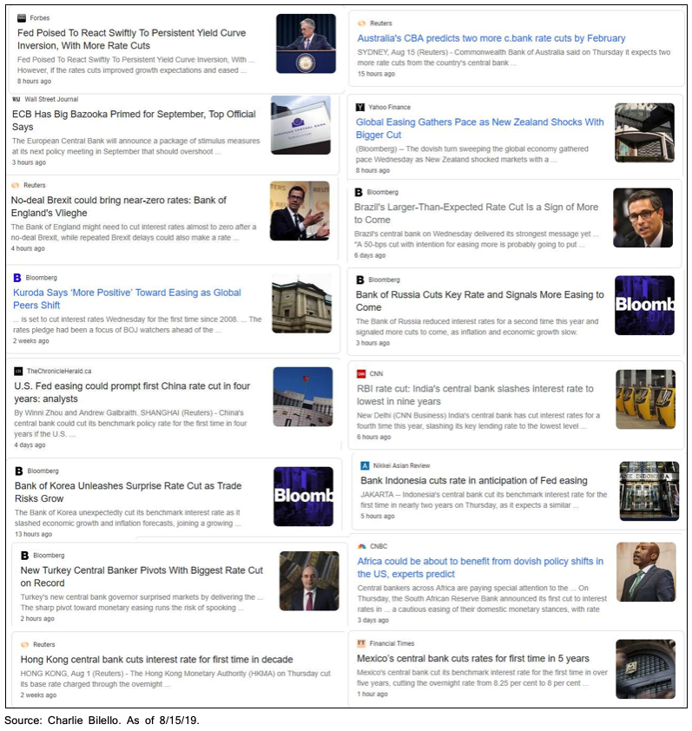Click the '6 days ago' timestamp on the Brazil story
The width and height of the screenshot is (692, 731).
pyautogui.click(x=370, y=255)
